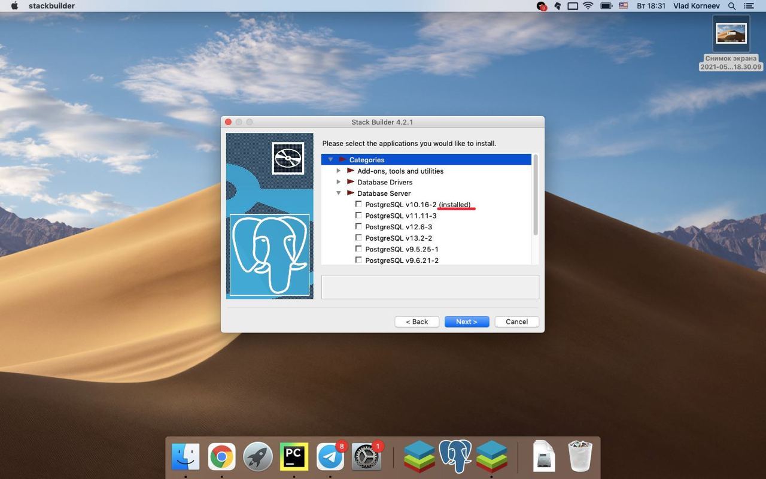Click stacked layers icon right of elephant
The width and height of the screenshot is (766, 479).
(492, 457)
